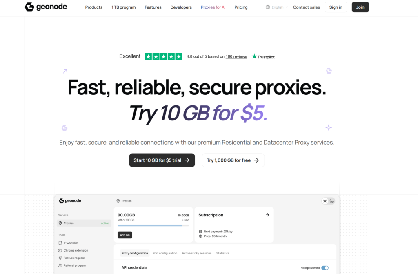Expand the Developers menu

tap(181, 7)
